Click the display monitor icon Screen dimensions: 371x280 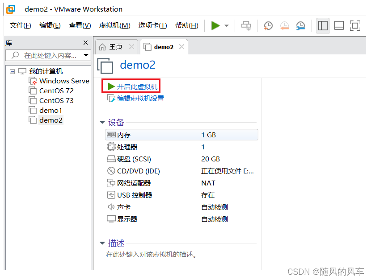pos(111,219)
